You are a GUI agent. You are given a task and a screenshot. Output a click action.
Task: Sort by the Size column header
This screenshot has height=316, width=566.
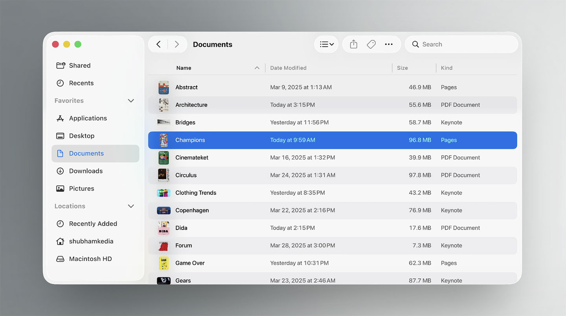coord(402,68)
